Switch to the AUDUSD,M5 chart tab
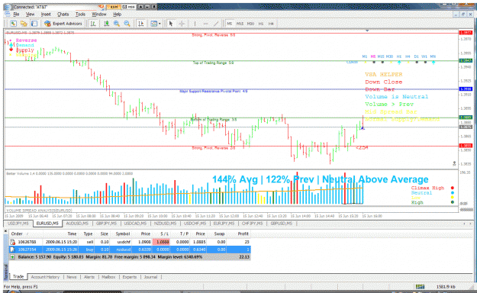Viewport: 477px width, 293px height. tap(77, 224)
